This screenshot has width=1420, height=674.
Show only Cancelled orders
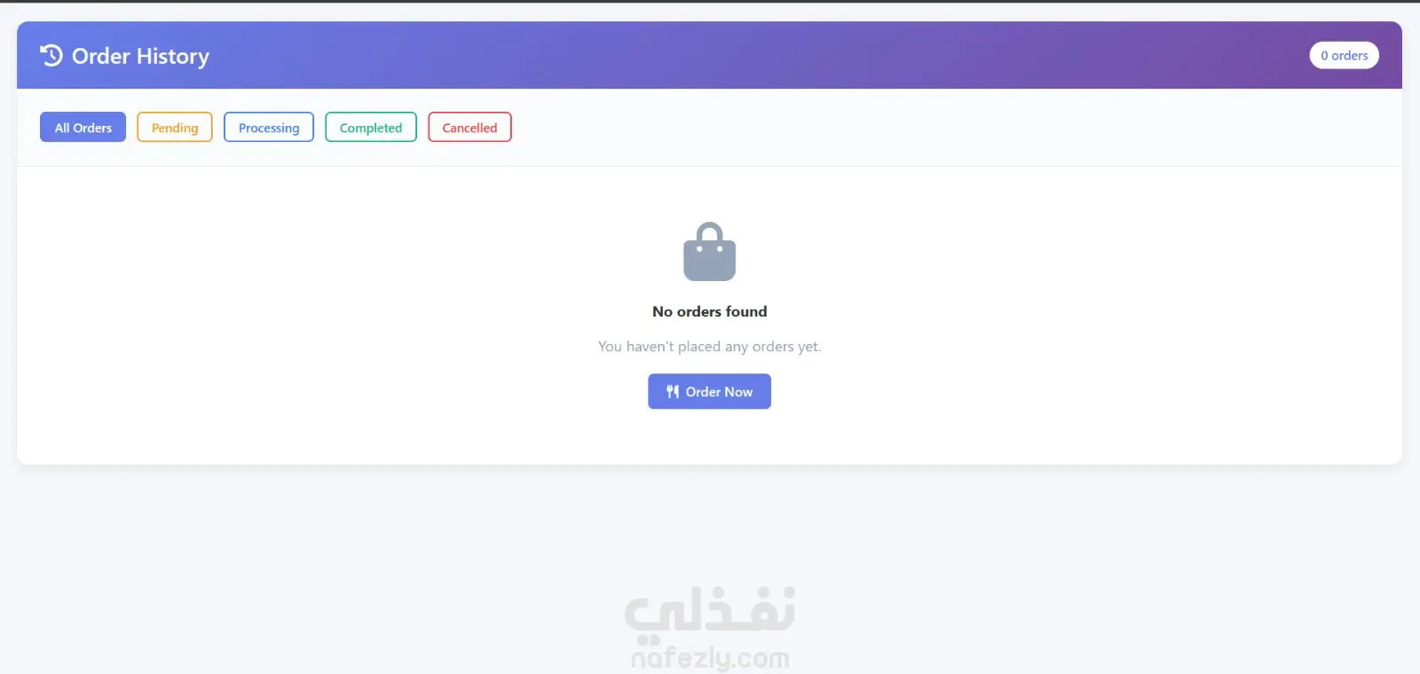[469, 127]
